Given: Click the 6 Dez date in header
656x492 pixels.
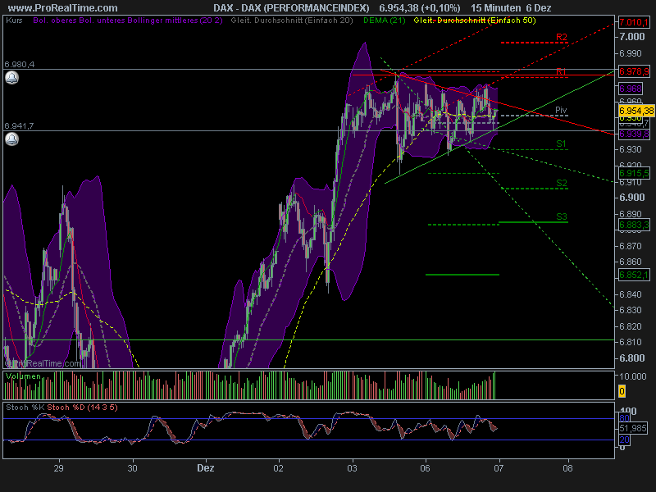Looking at the screenshot, I should pos(539,8).
